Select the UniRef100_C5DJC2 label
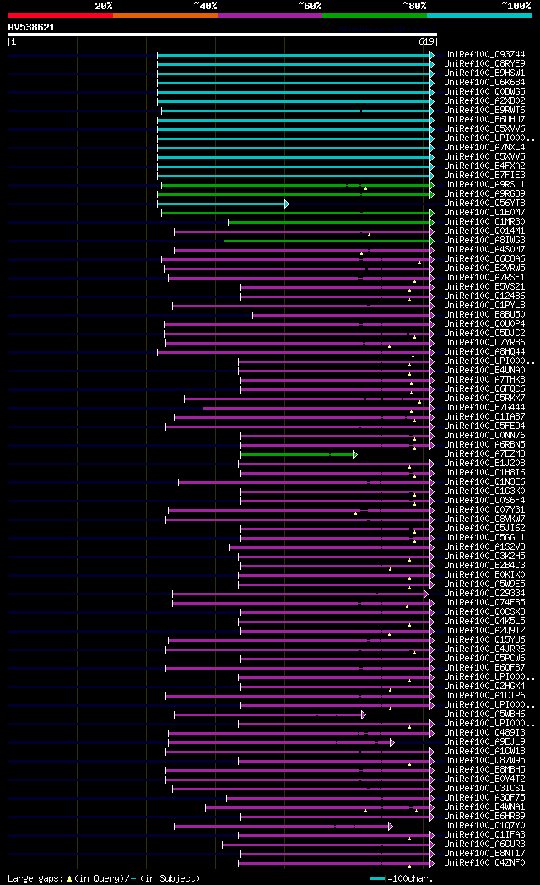540x885 pixels. tap(484, 334)
